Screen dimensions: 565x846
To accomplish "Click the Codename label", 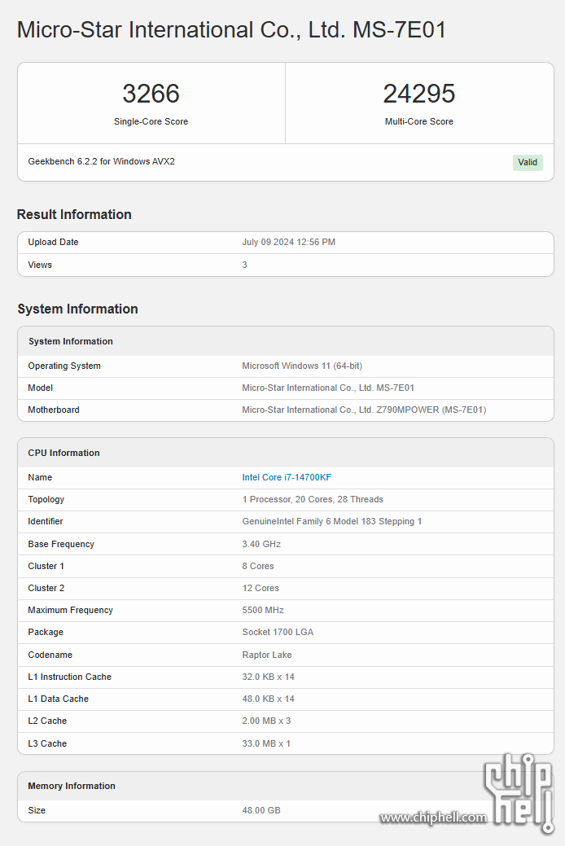I will click(x=50, y=655).
